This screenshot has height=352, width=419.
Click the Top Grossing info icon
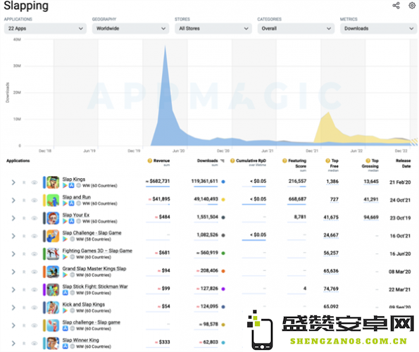tap(368, 161)
